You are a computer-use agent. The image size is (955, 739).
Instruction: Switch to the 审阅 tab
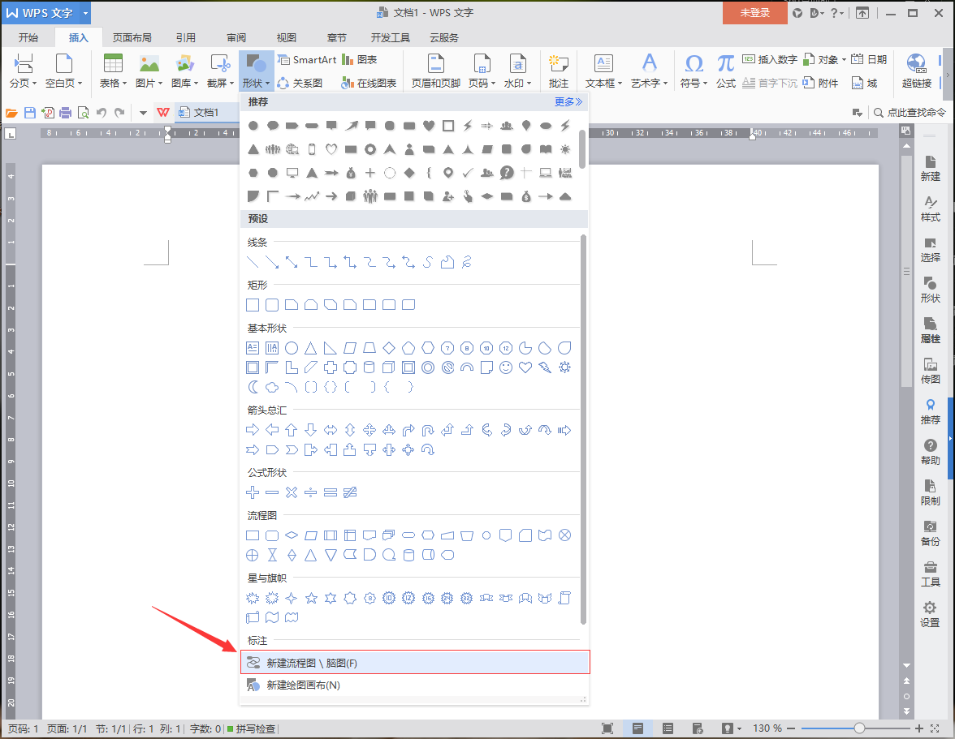click(x=236, y=37)
